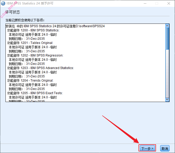Click the 许可状态 heading
This screenshot has width=175, height=153.
13,12
